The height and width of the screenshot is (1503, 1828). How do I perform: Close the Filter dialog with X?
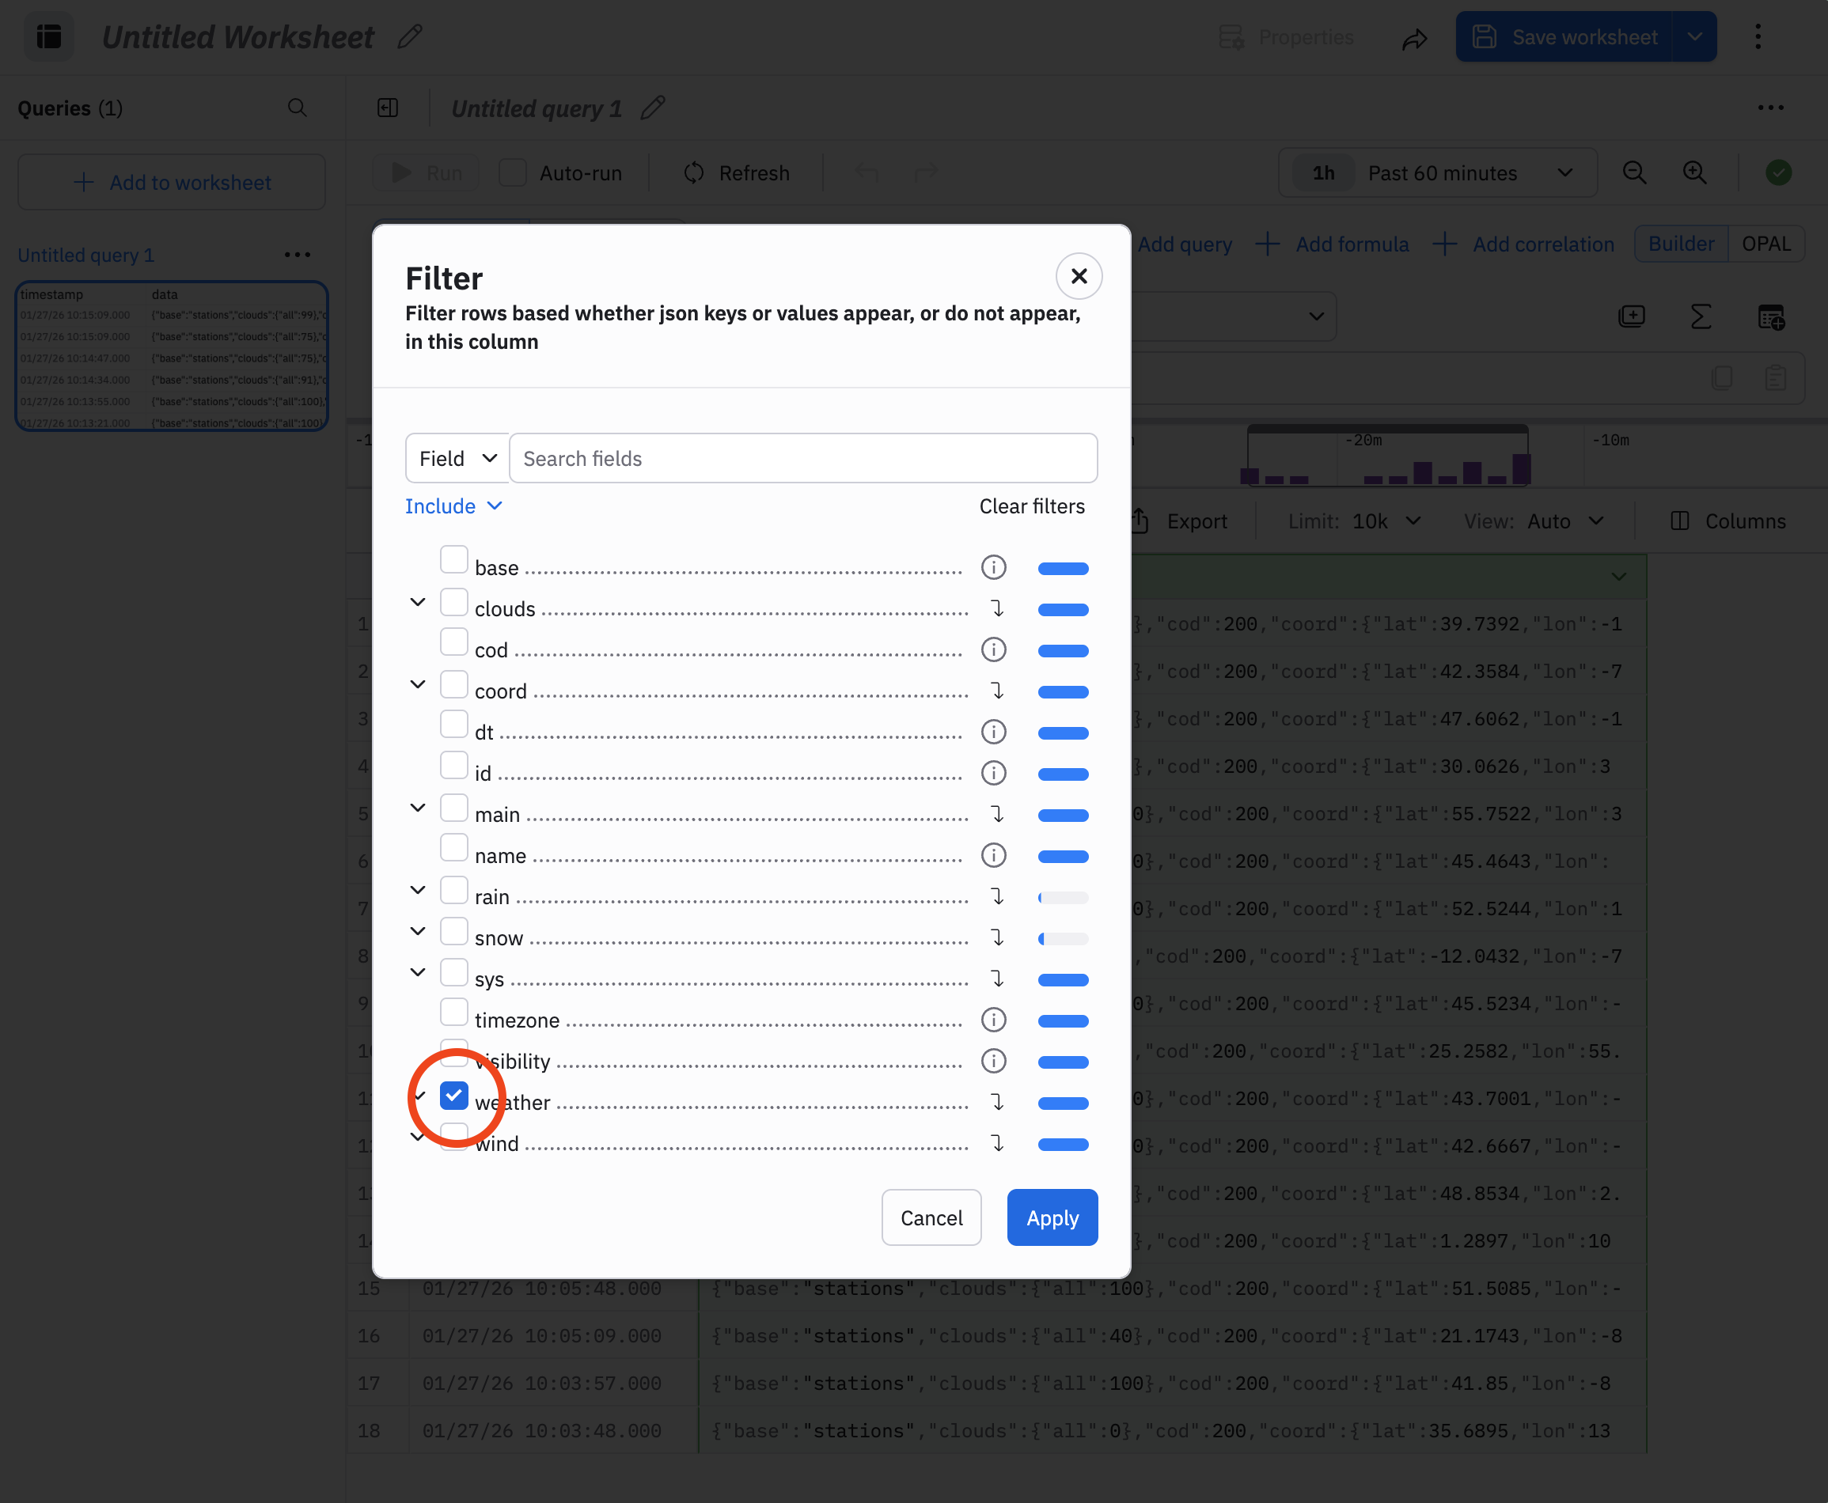(x=1078, y=276)
